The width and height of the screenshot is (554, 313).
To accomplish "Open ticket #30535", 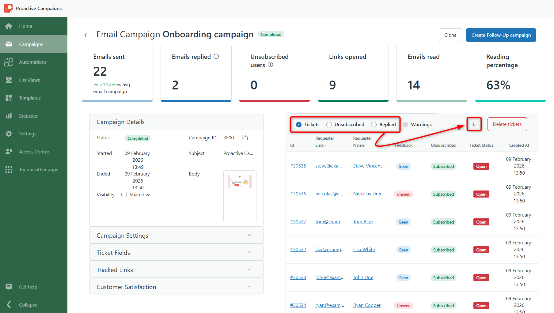I will pos(298,166).
